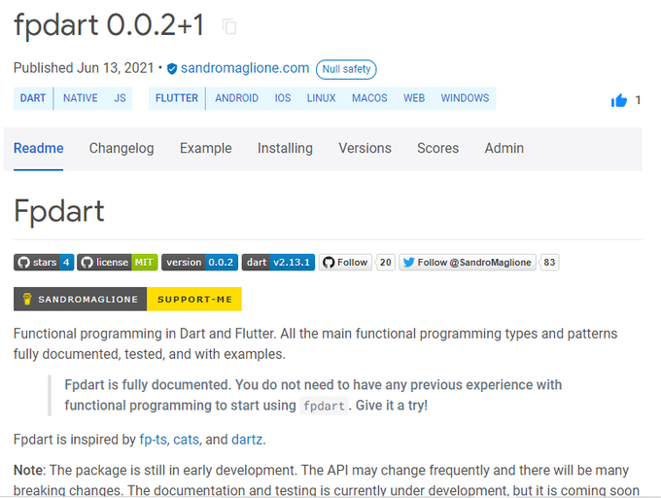The width and height of the screenshot is (661, 498).
Task: Open the verified publisher shield icon
Action: point(172,68)
